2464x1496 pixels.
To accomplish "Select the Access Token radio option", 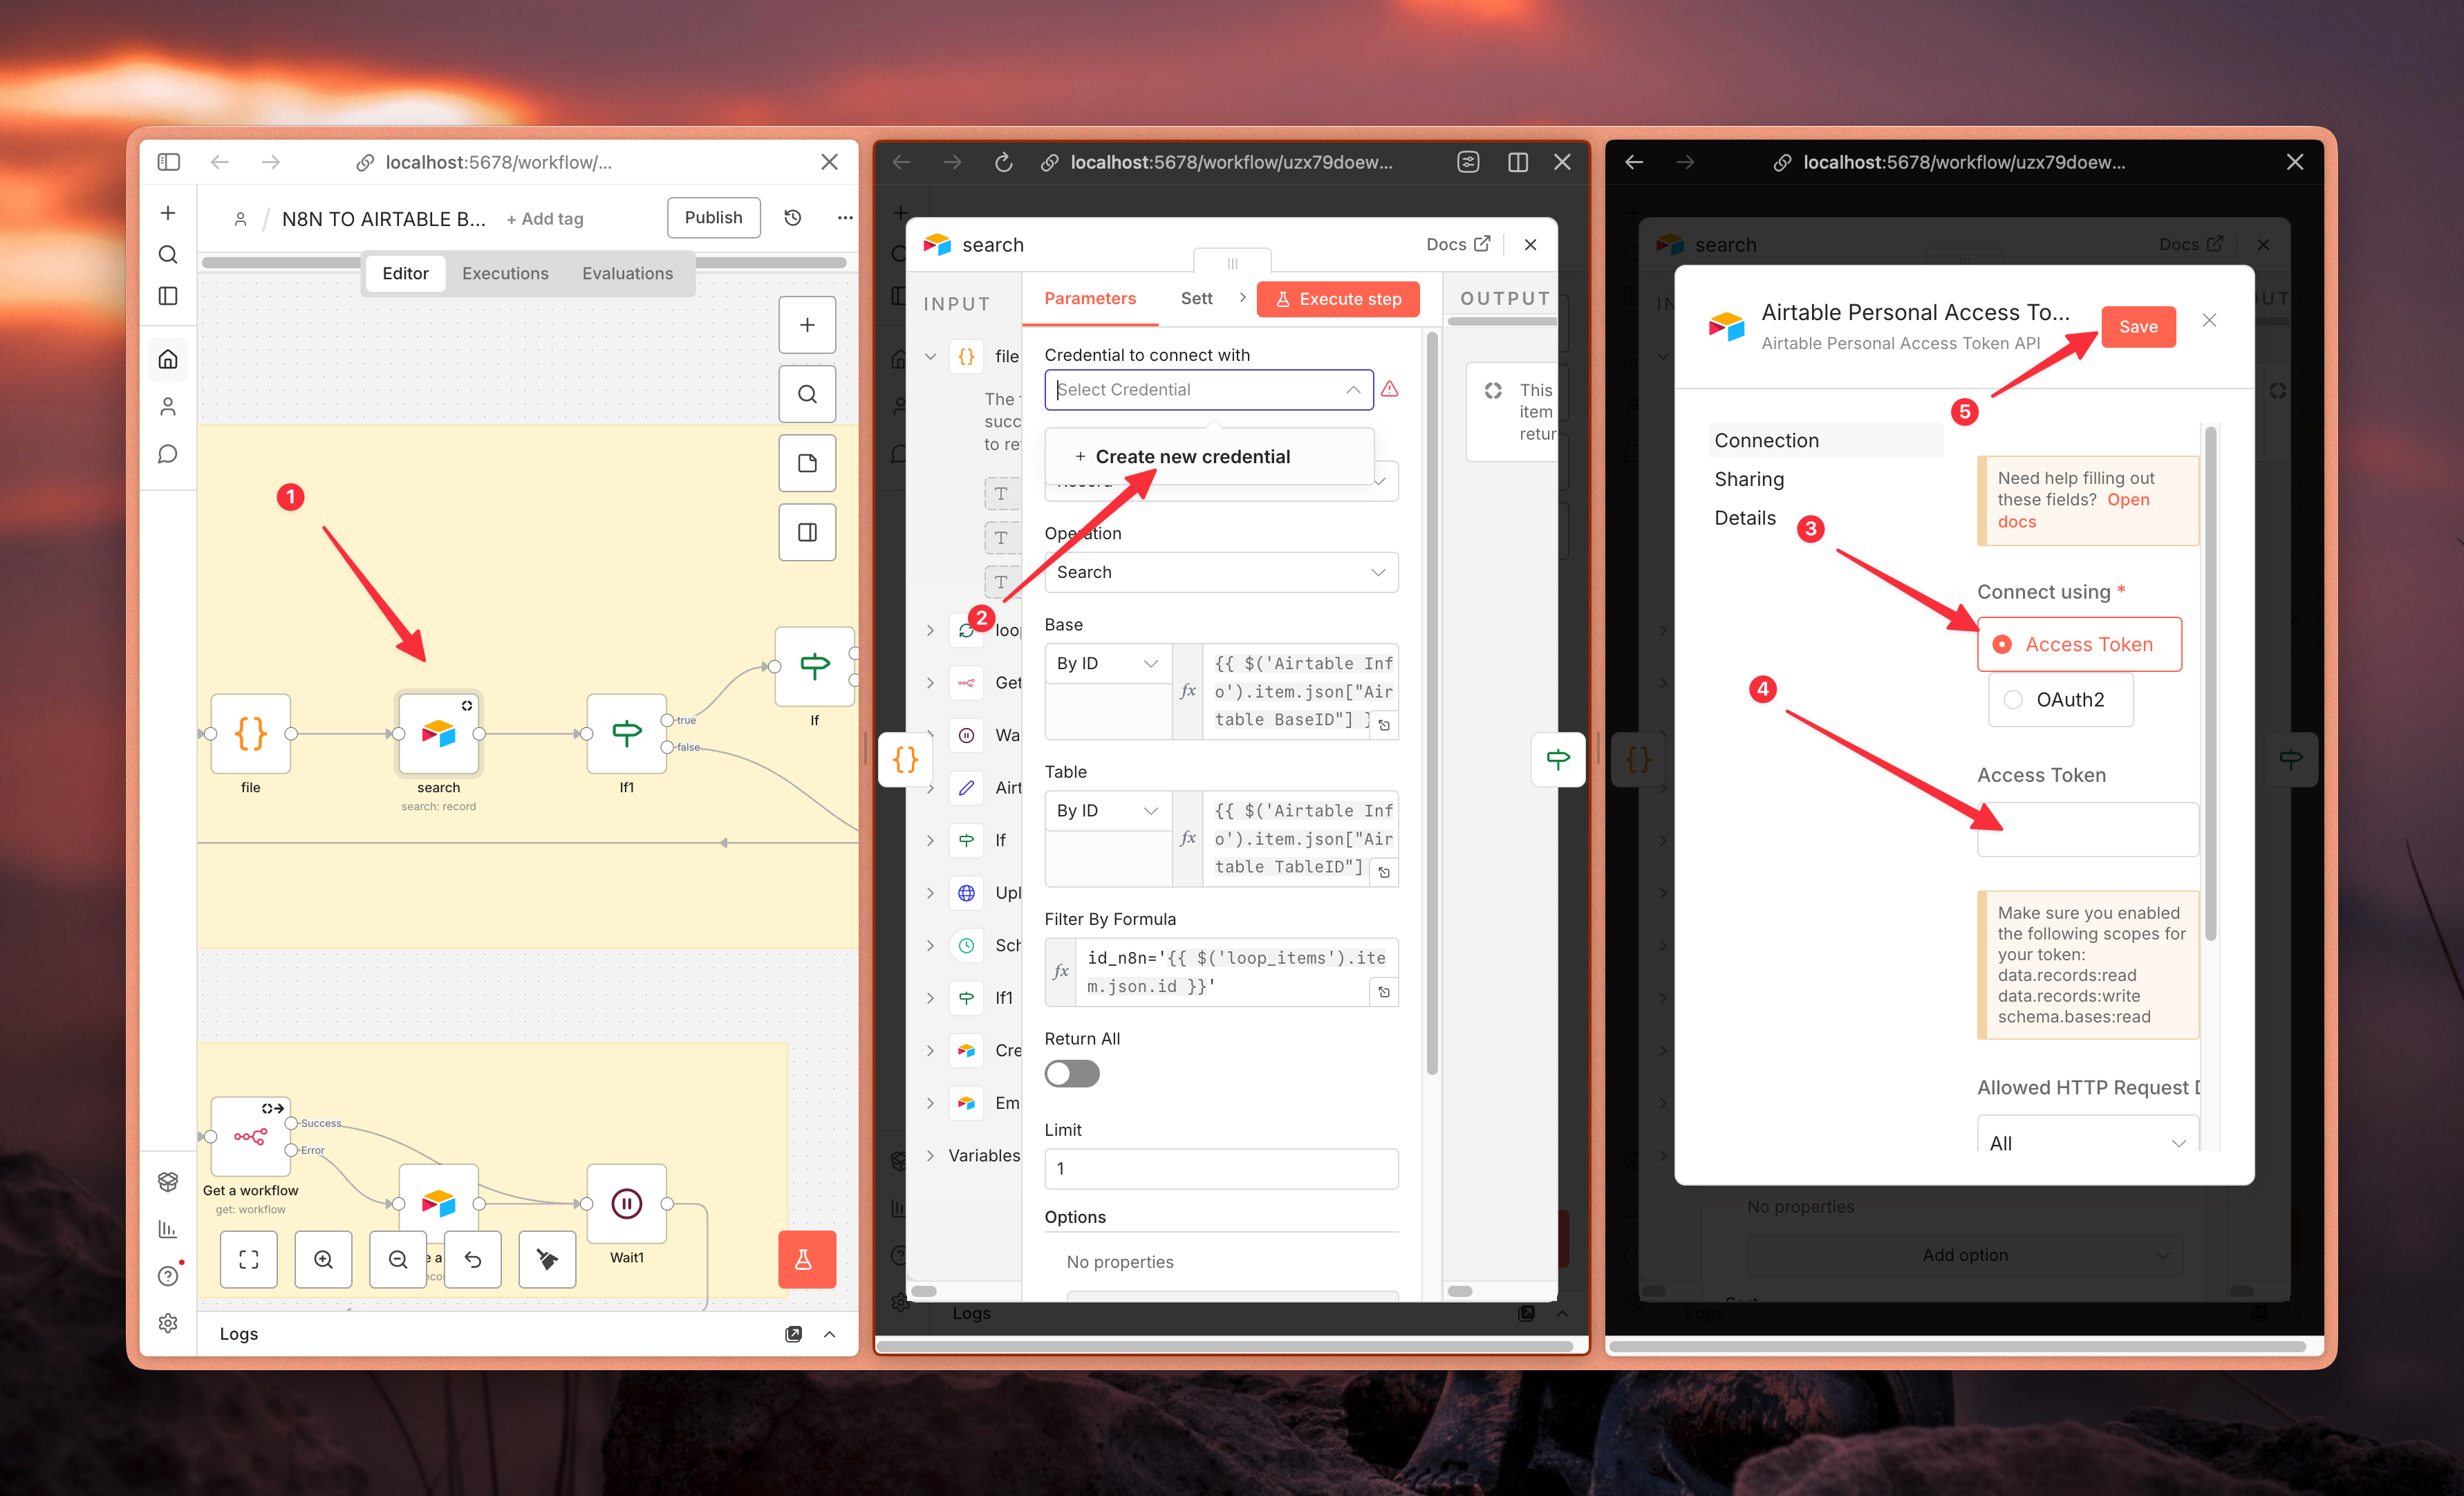I will click(2002, 645).
